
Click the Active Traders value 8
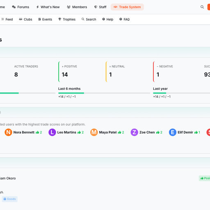point(16,75)
